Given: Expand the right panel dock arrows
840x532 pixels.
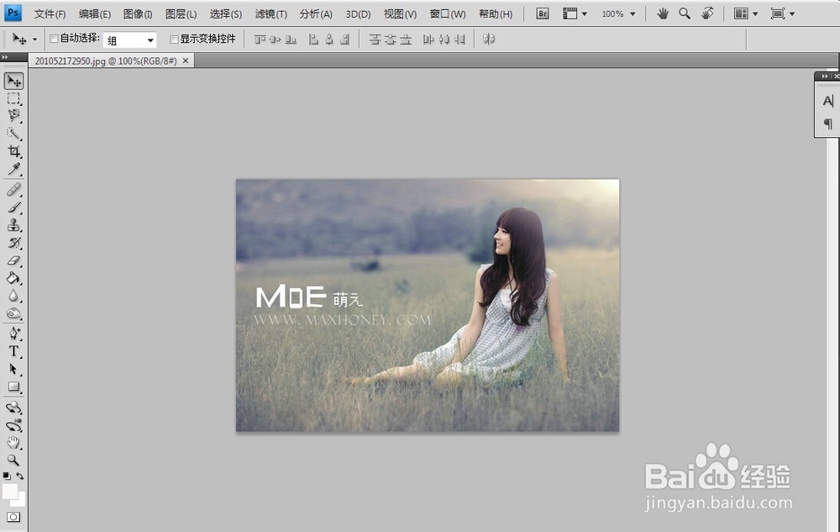Looking at the screenshot, I should coord(825,76).
